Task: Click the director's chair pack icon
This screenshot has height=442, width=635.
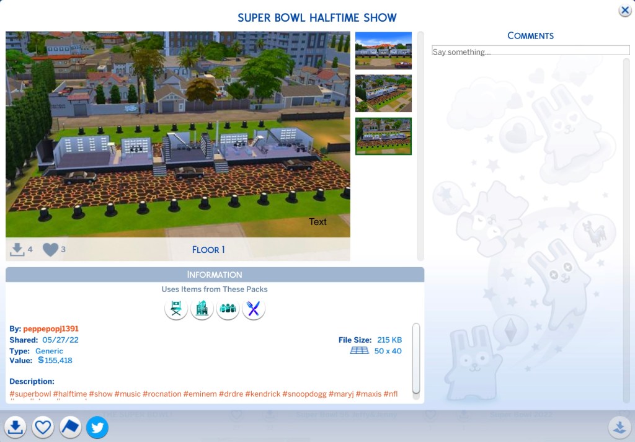Action: click(x=176, y=309)
